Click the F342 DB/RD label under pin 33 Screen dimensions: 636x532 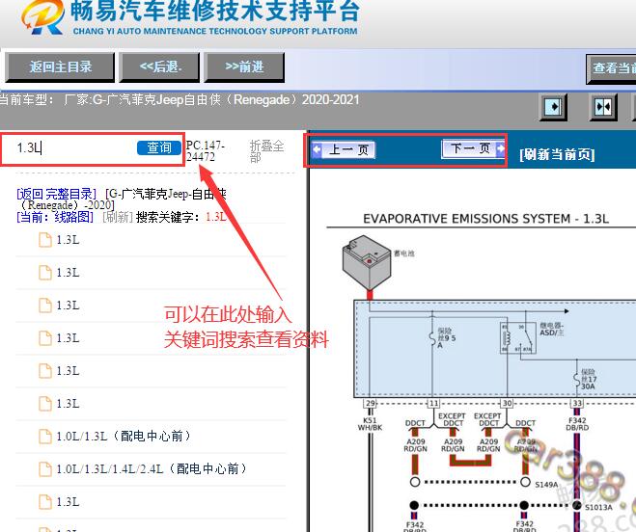coord(577,424)
